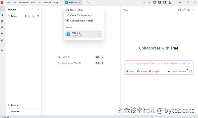Collapse all folders in Explorer
The image size is (198, 118).
tap(38, 16)
